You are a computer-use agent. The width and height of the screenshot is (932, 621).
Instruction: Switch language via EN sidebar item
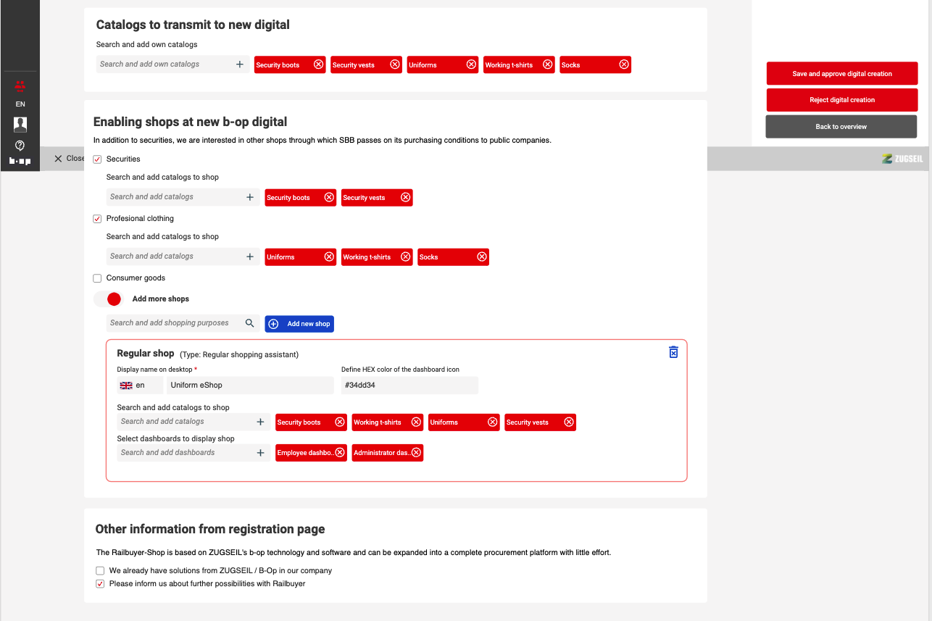[x=20, y=104]
